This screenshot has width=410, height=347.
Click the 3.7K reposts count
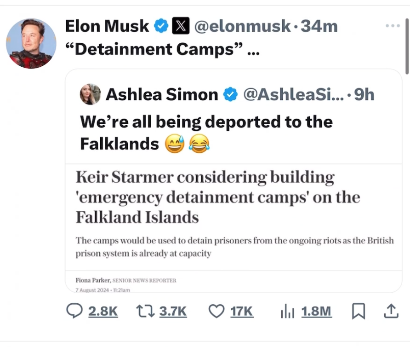pyautogui.click(x=173, y=312)
